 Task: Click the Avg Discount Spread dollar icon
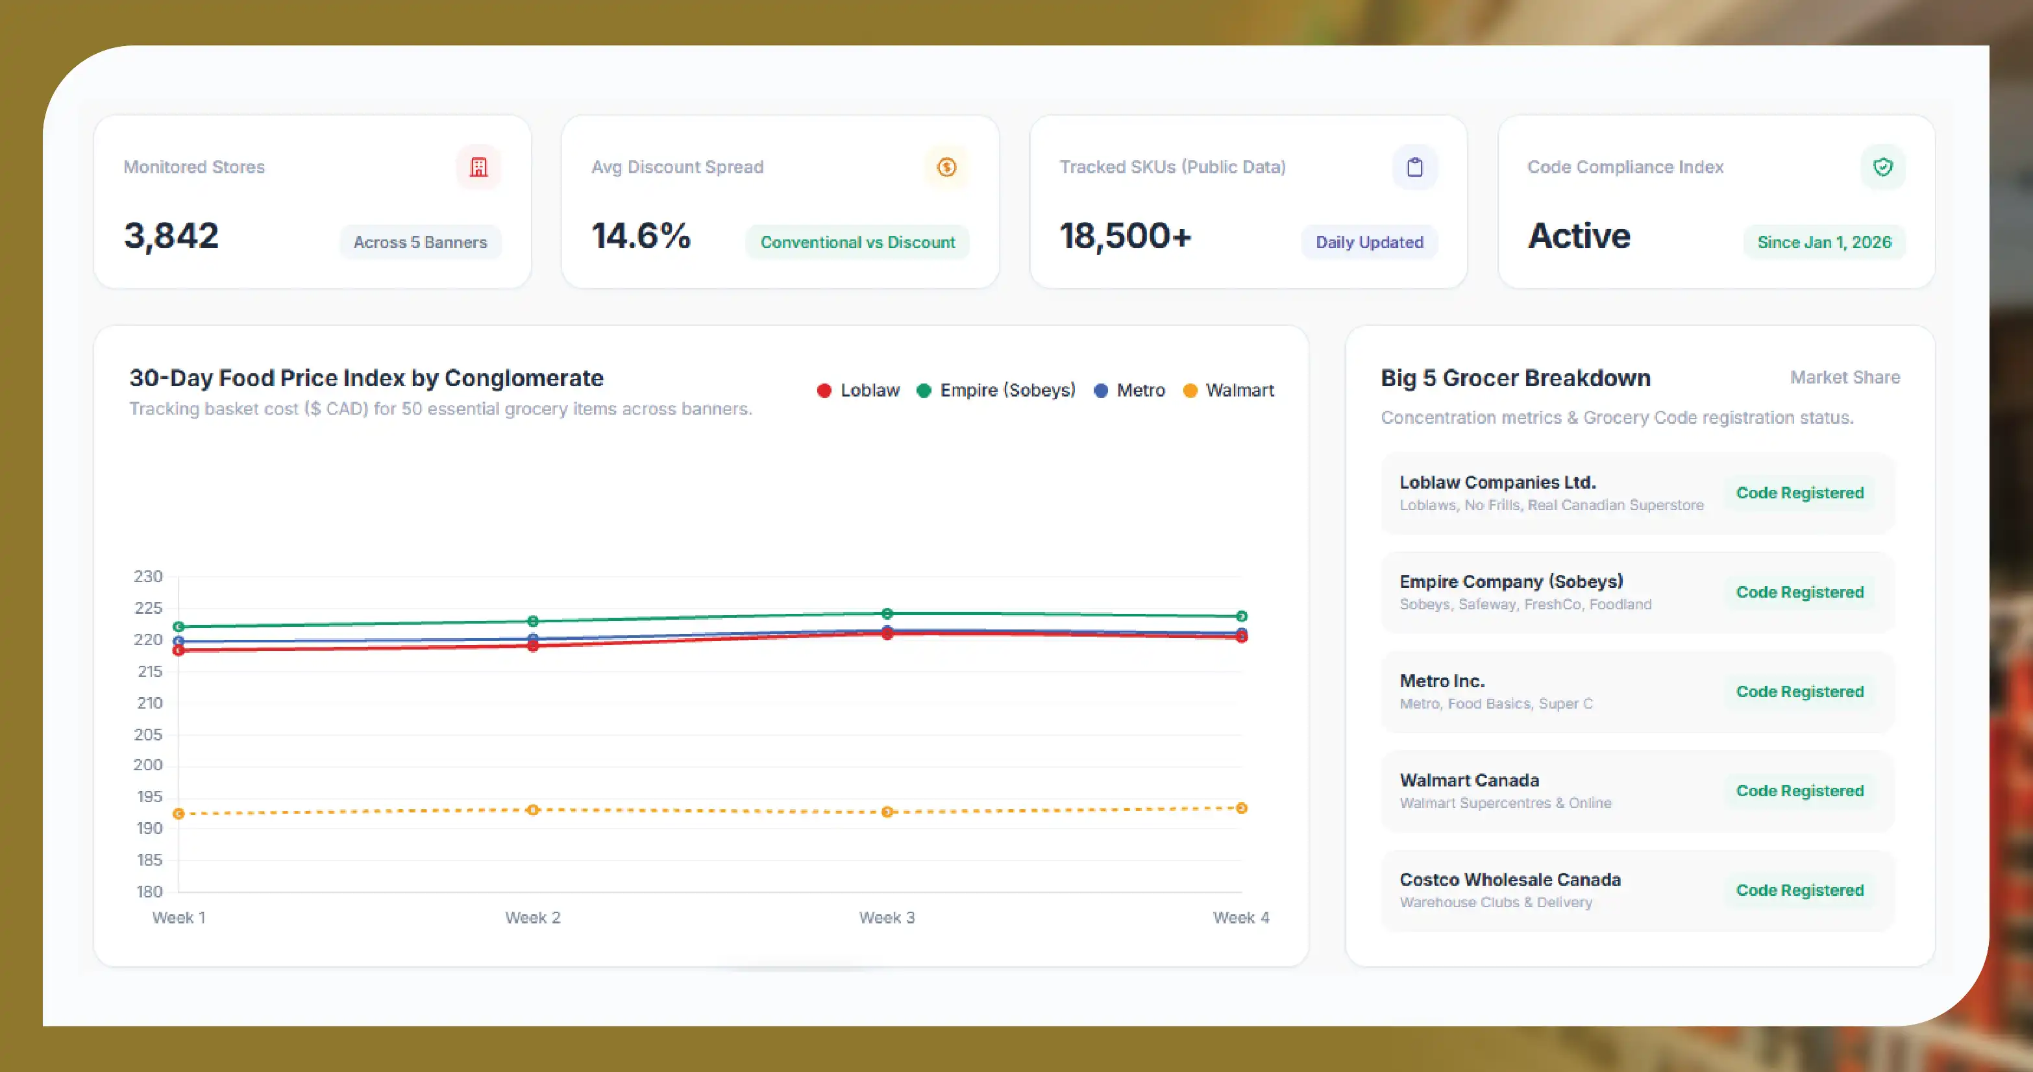pyautogui.click(x=946, y=167)
